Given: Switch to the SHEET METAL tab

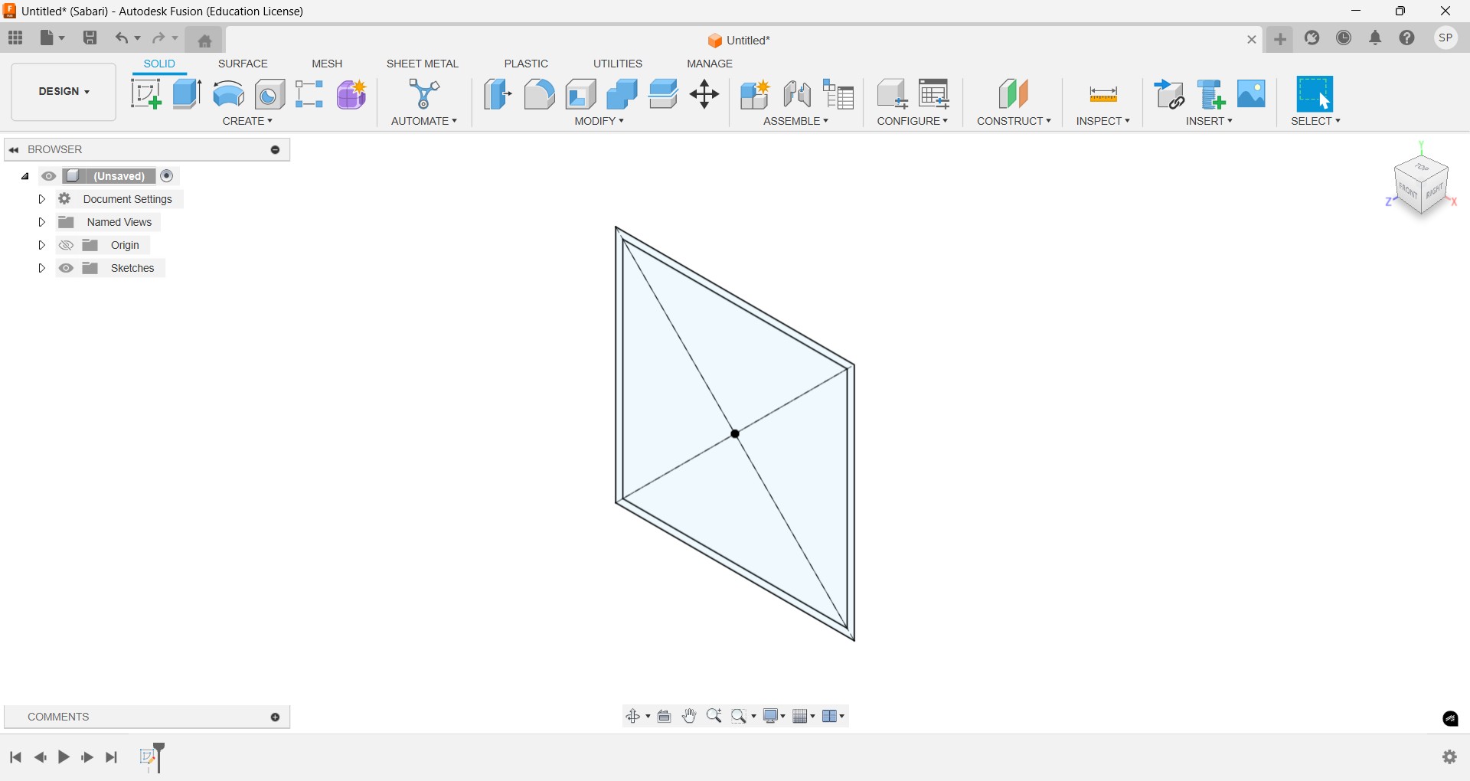Looking at the screenshot, I should (423, 64).
